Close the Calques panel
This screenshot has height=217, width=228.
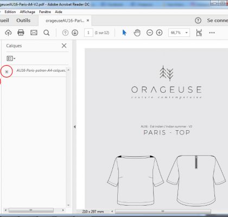pos(64,46)
